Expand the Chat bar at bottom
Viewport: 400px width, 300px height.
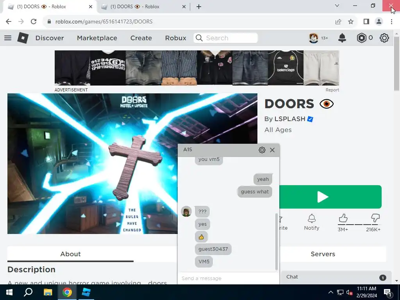pos(336,277)
